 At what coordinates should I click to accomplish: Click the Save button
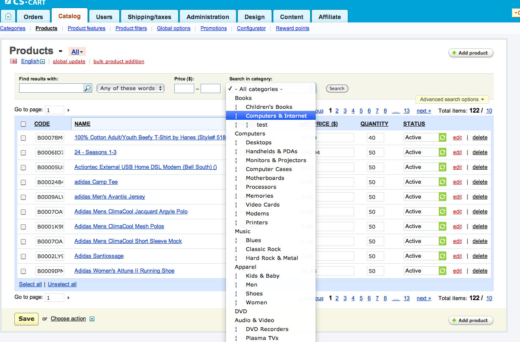(x=26, y=319)
